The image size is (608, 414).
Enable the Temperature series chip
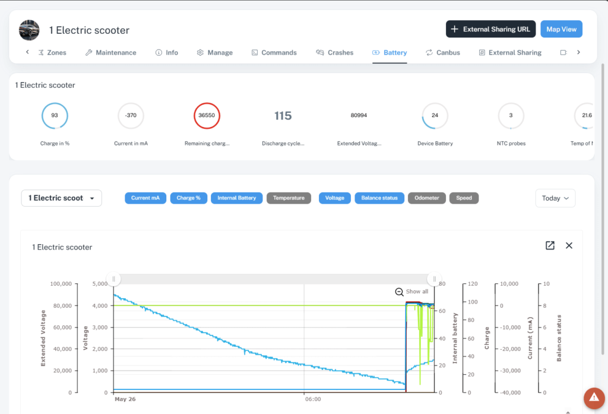(289, 198)
